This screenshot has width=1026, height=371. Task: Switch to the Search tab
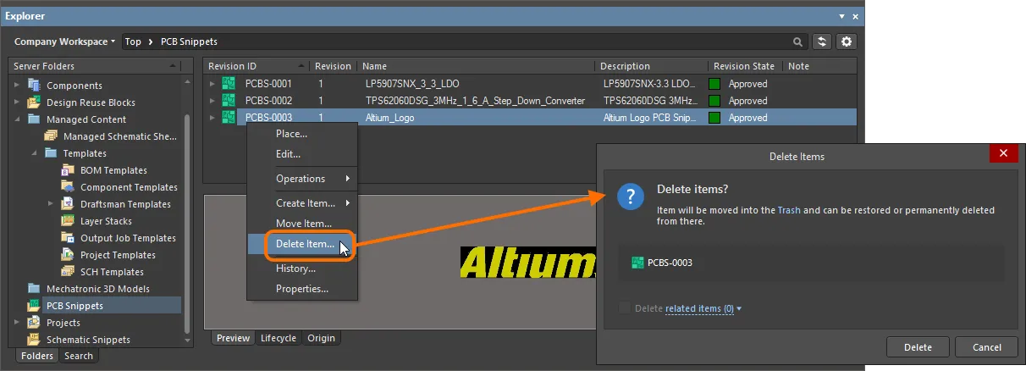click(x=79, y=356)
